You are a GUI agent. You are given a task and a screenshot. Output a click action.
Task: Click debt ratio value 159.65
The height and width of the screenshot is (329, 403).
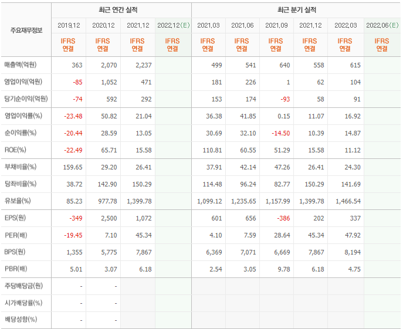pyautogui.click(x=73, y=167)
